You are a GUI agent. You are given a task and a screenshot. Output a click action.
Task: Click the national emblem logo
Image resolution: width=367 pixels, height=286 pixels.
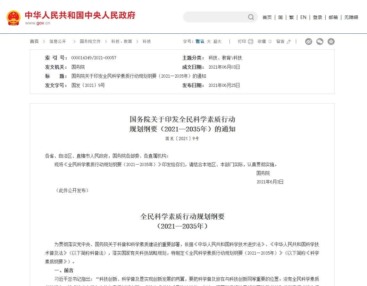[13, 18]
